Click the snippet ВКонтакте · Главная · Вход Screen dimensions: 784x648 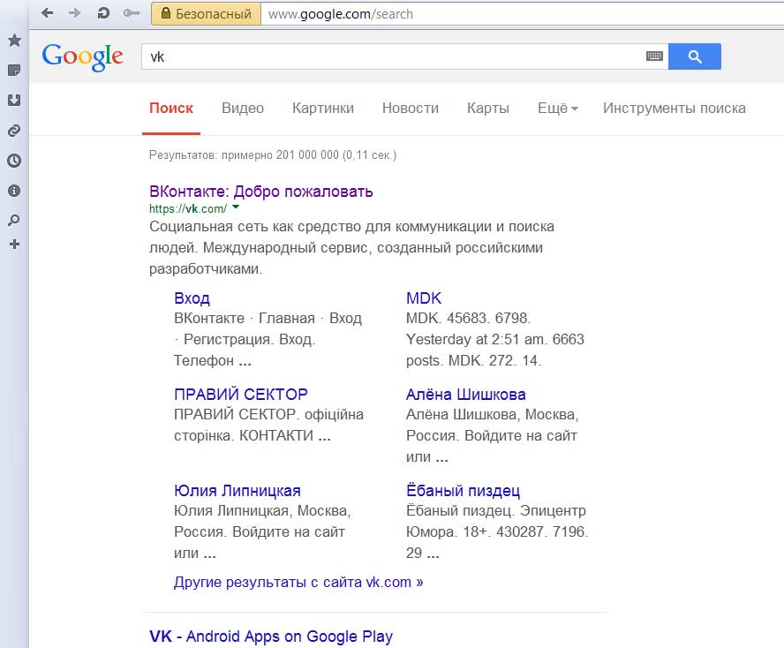click(x=268, y=339)
